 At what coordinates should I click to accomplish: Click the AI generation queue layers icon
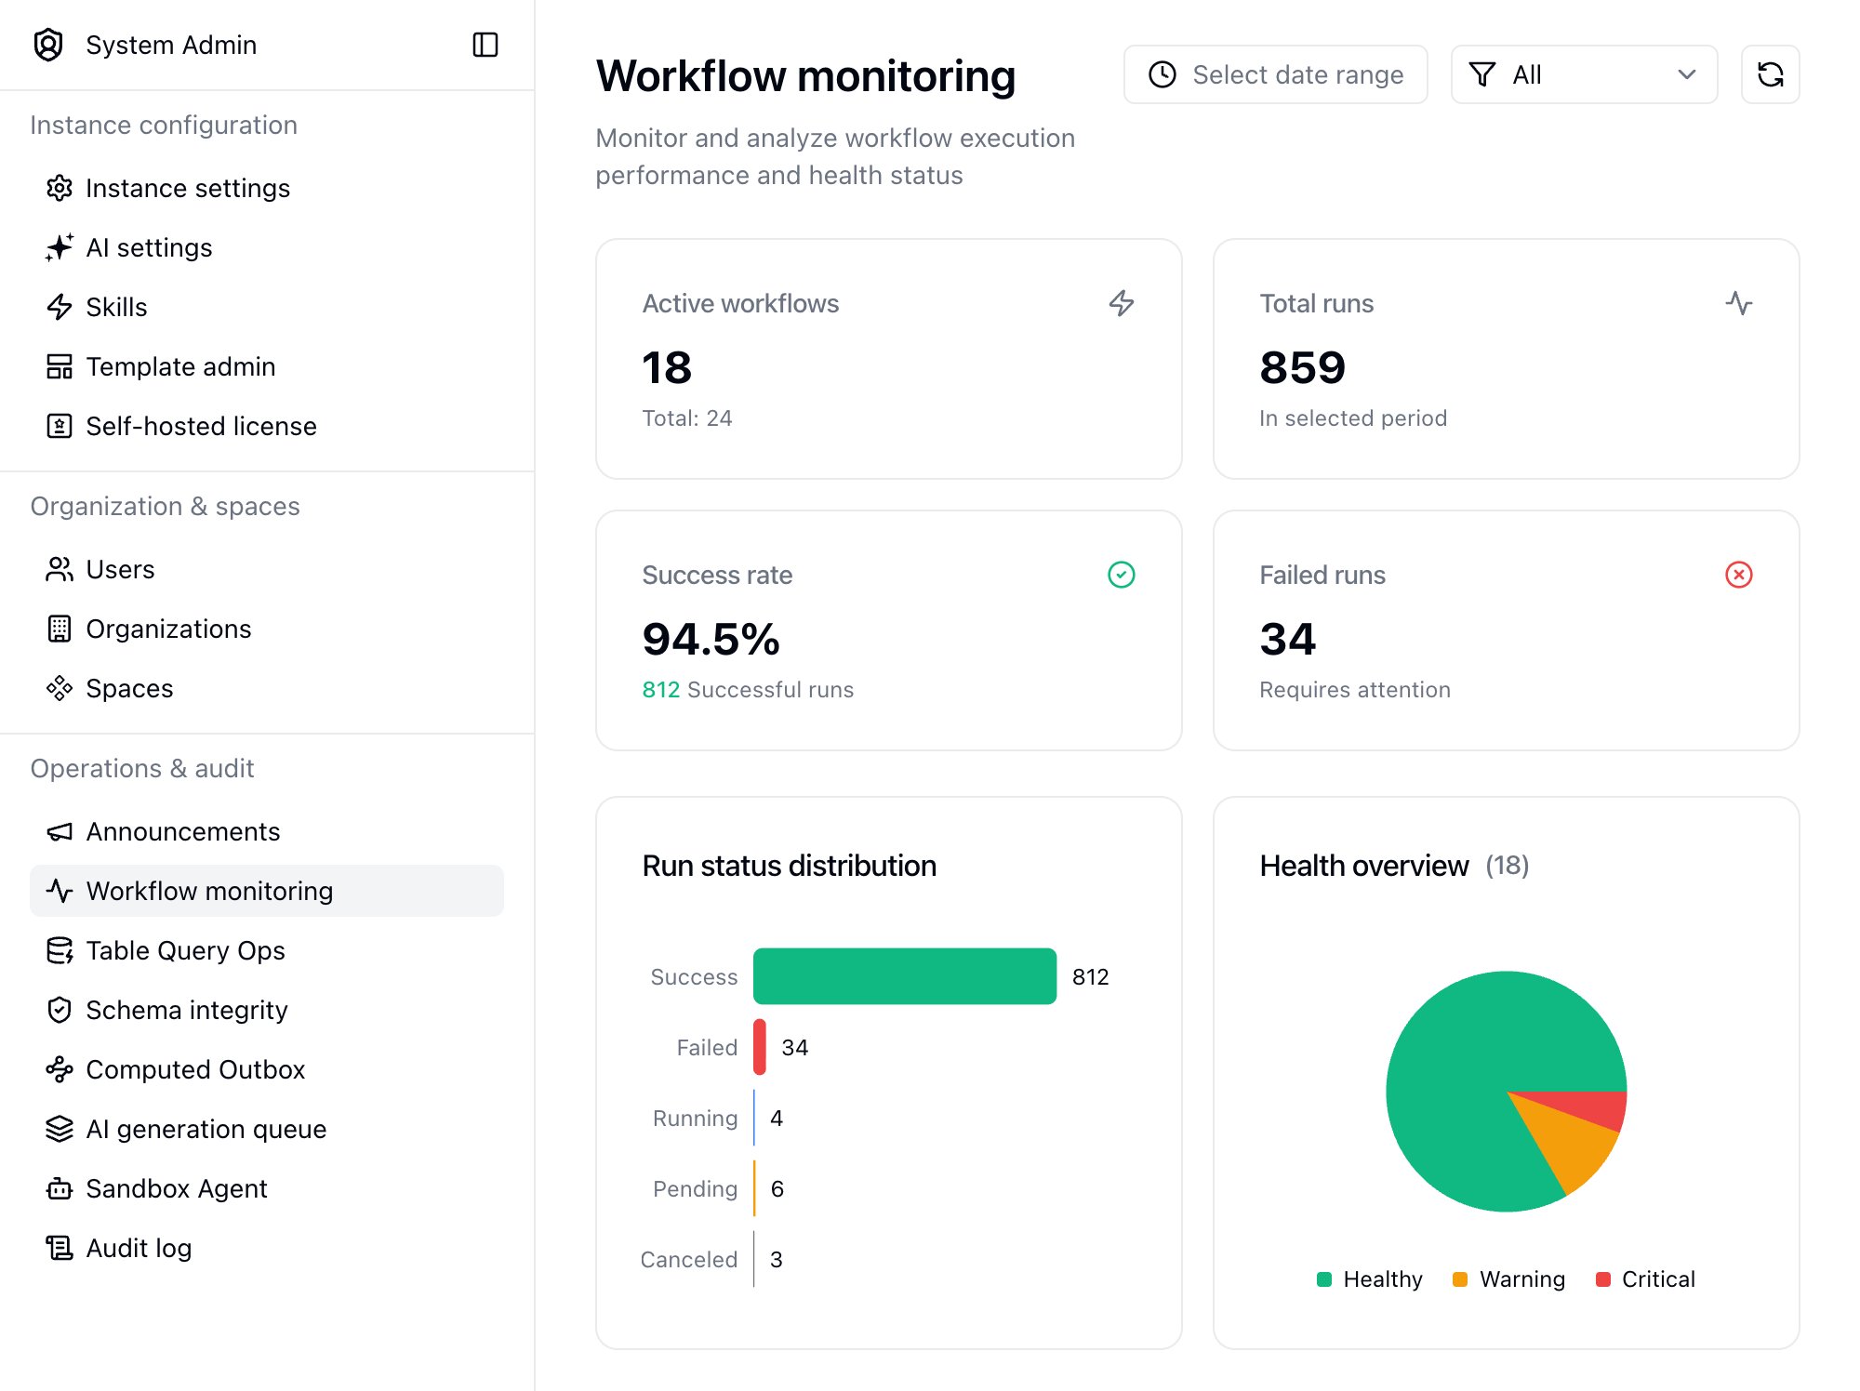(60, 1129)
